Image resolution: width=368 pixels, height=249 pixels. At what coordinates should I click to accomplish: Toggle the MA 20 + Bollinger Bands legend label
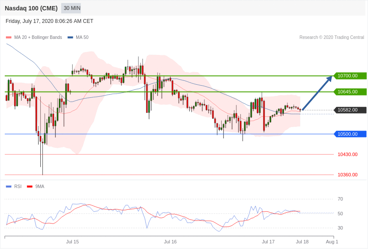click(38, 38)
